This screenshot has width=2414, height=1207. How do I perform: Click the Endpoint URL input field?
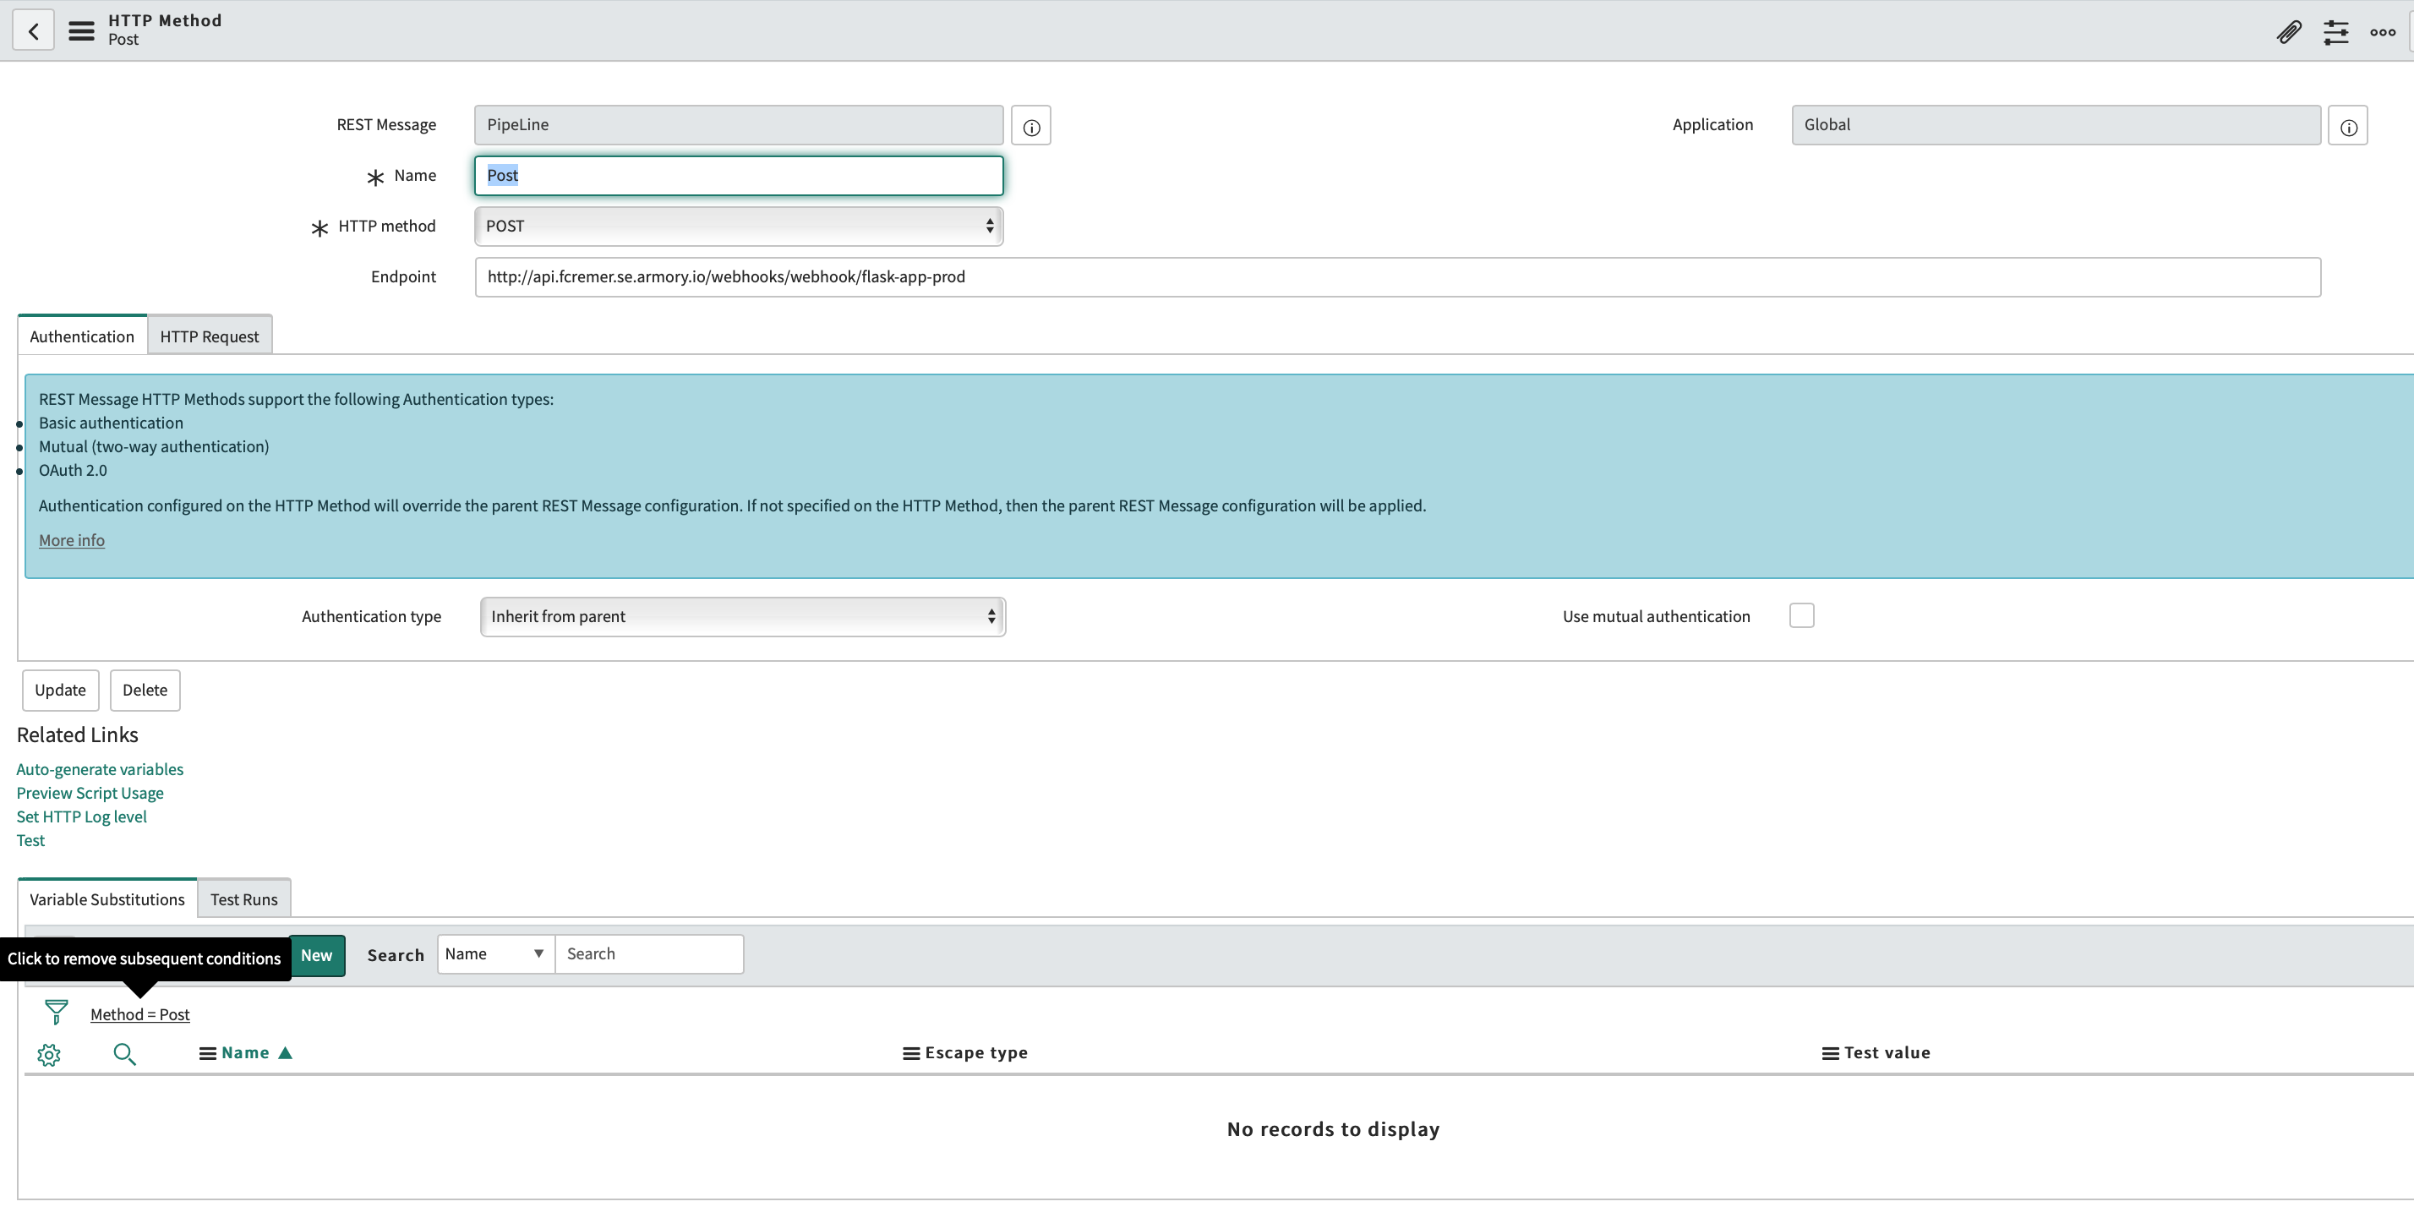click(1396, 277)
